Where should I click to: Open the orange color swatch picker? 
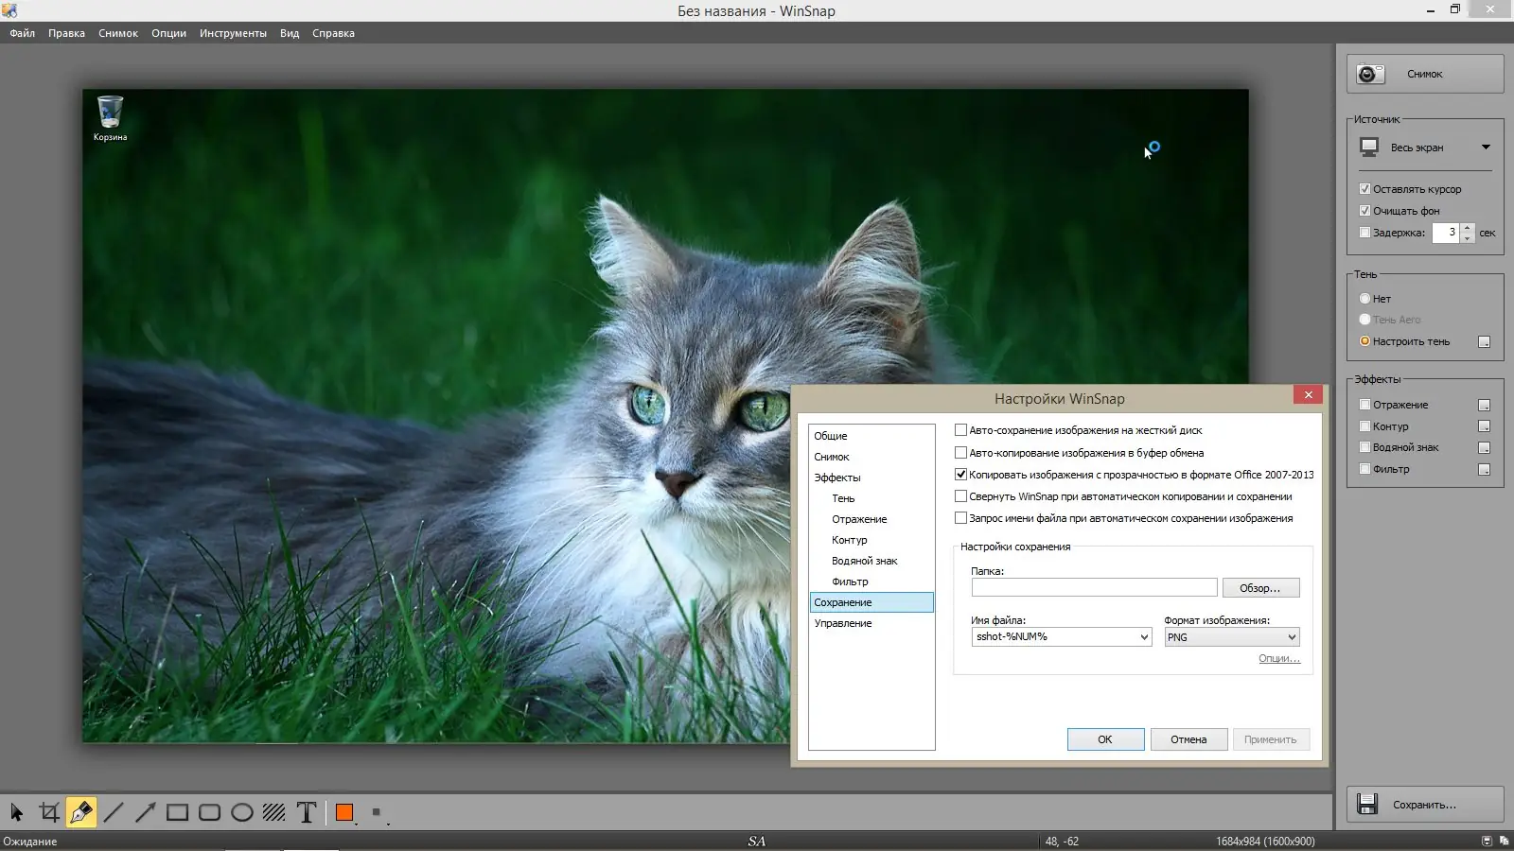(x=344, y=811)
